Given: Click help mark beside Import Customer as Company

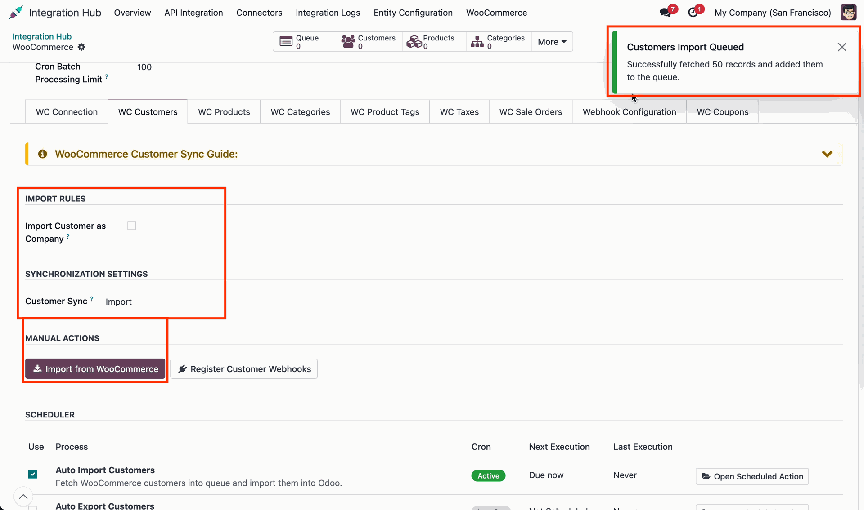Looking at the screenshot, I should (68, 236).
